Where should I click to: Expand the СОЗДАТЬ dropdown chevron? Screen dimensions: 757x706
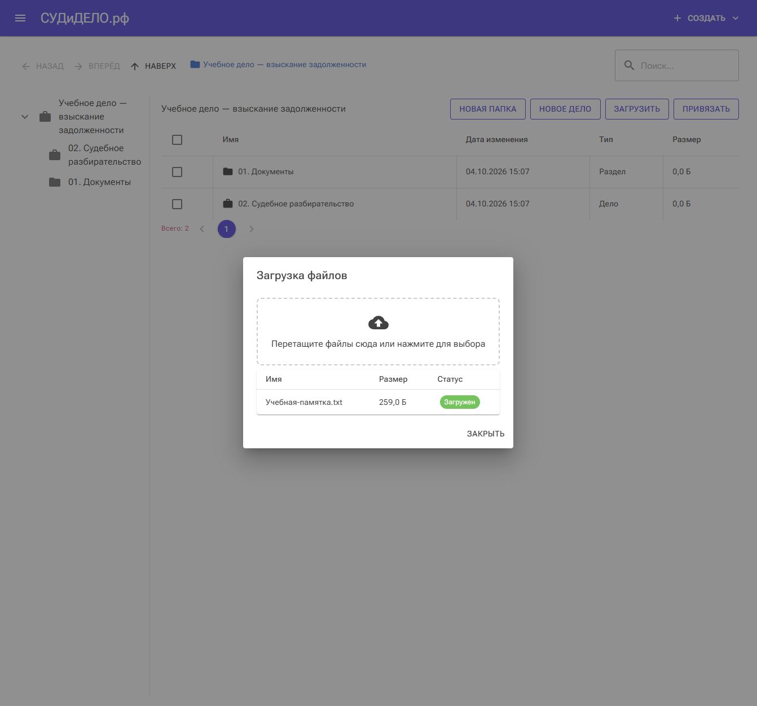tap(735, 18)
